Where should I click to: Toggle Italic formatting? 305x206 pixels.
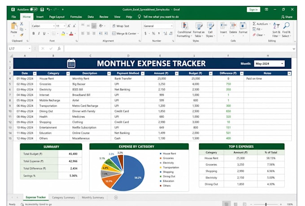click(39, 34)
